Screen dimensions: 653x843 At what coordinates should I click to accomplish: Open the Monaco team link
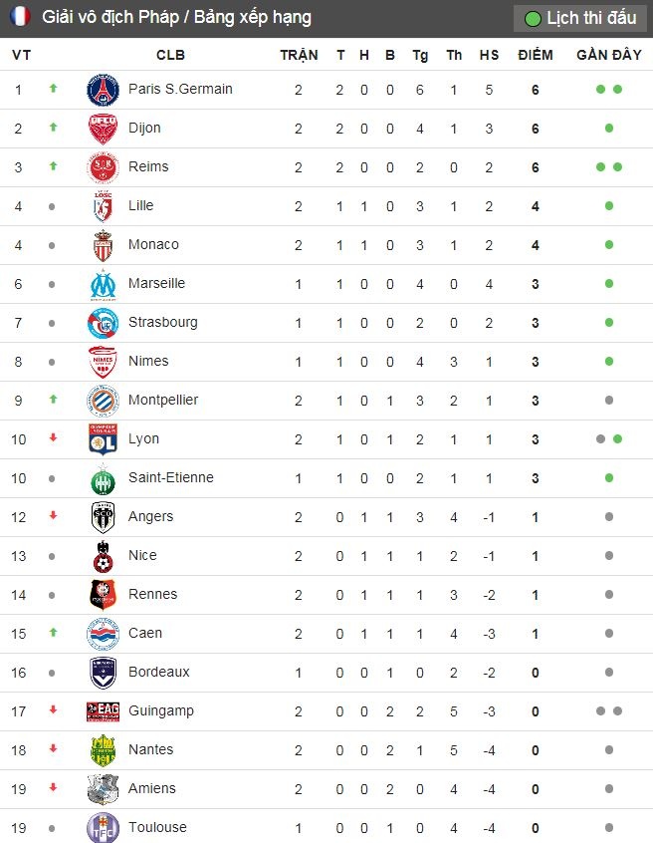pos(153,244)
